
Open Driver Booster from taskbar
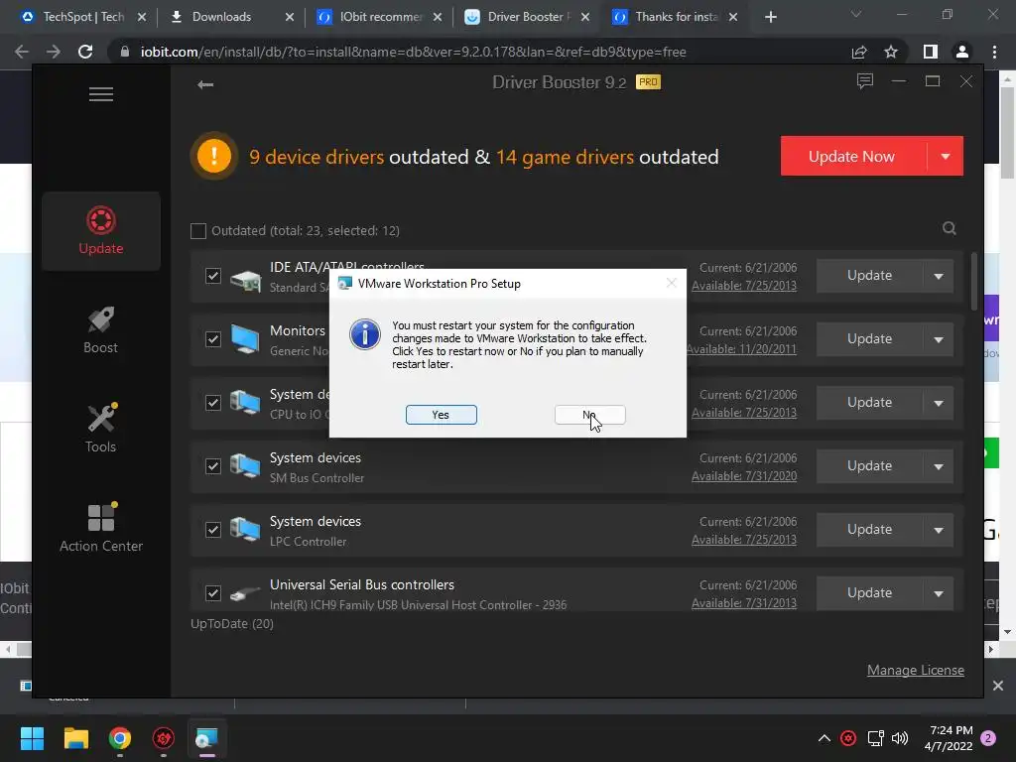tap(164, 738)
